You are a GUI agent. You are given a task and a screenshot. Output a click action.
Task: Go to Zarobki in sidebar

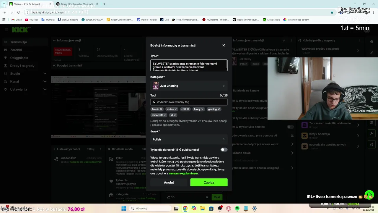pos(25,50)
